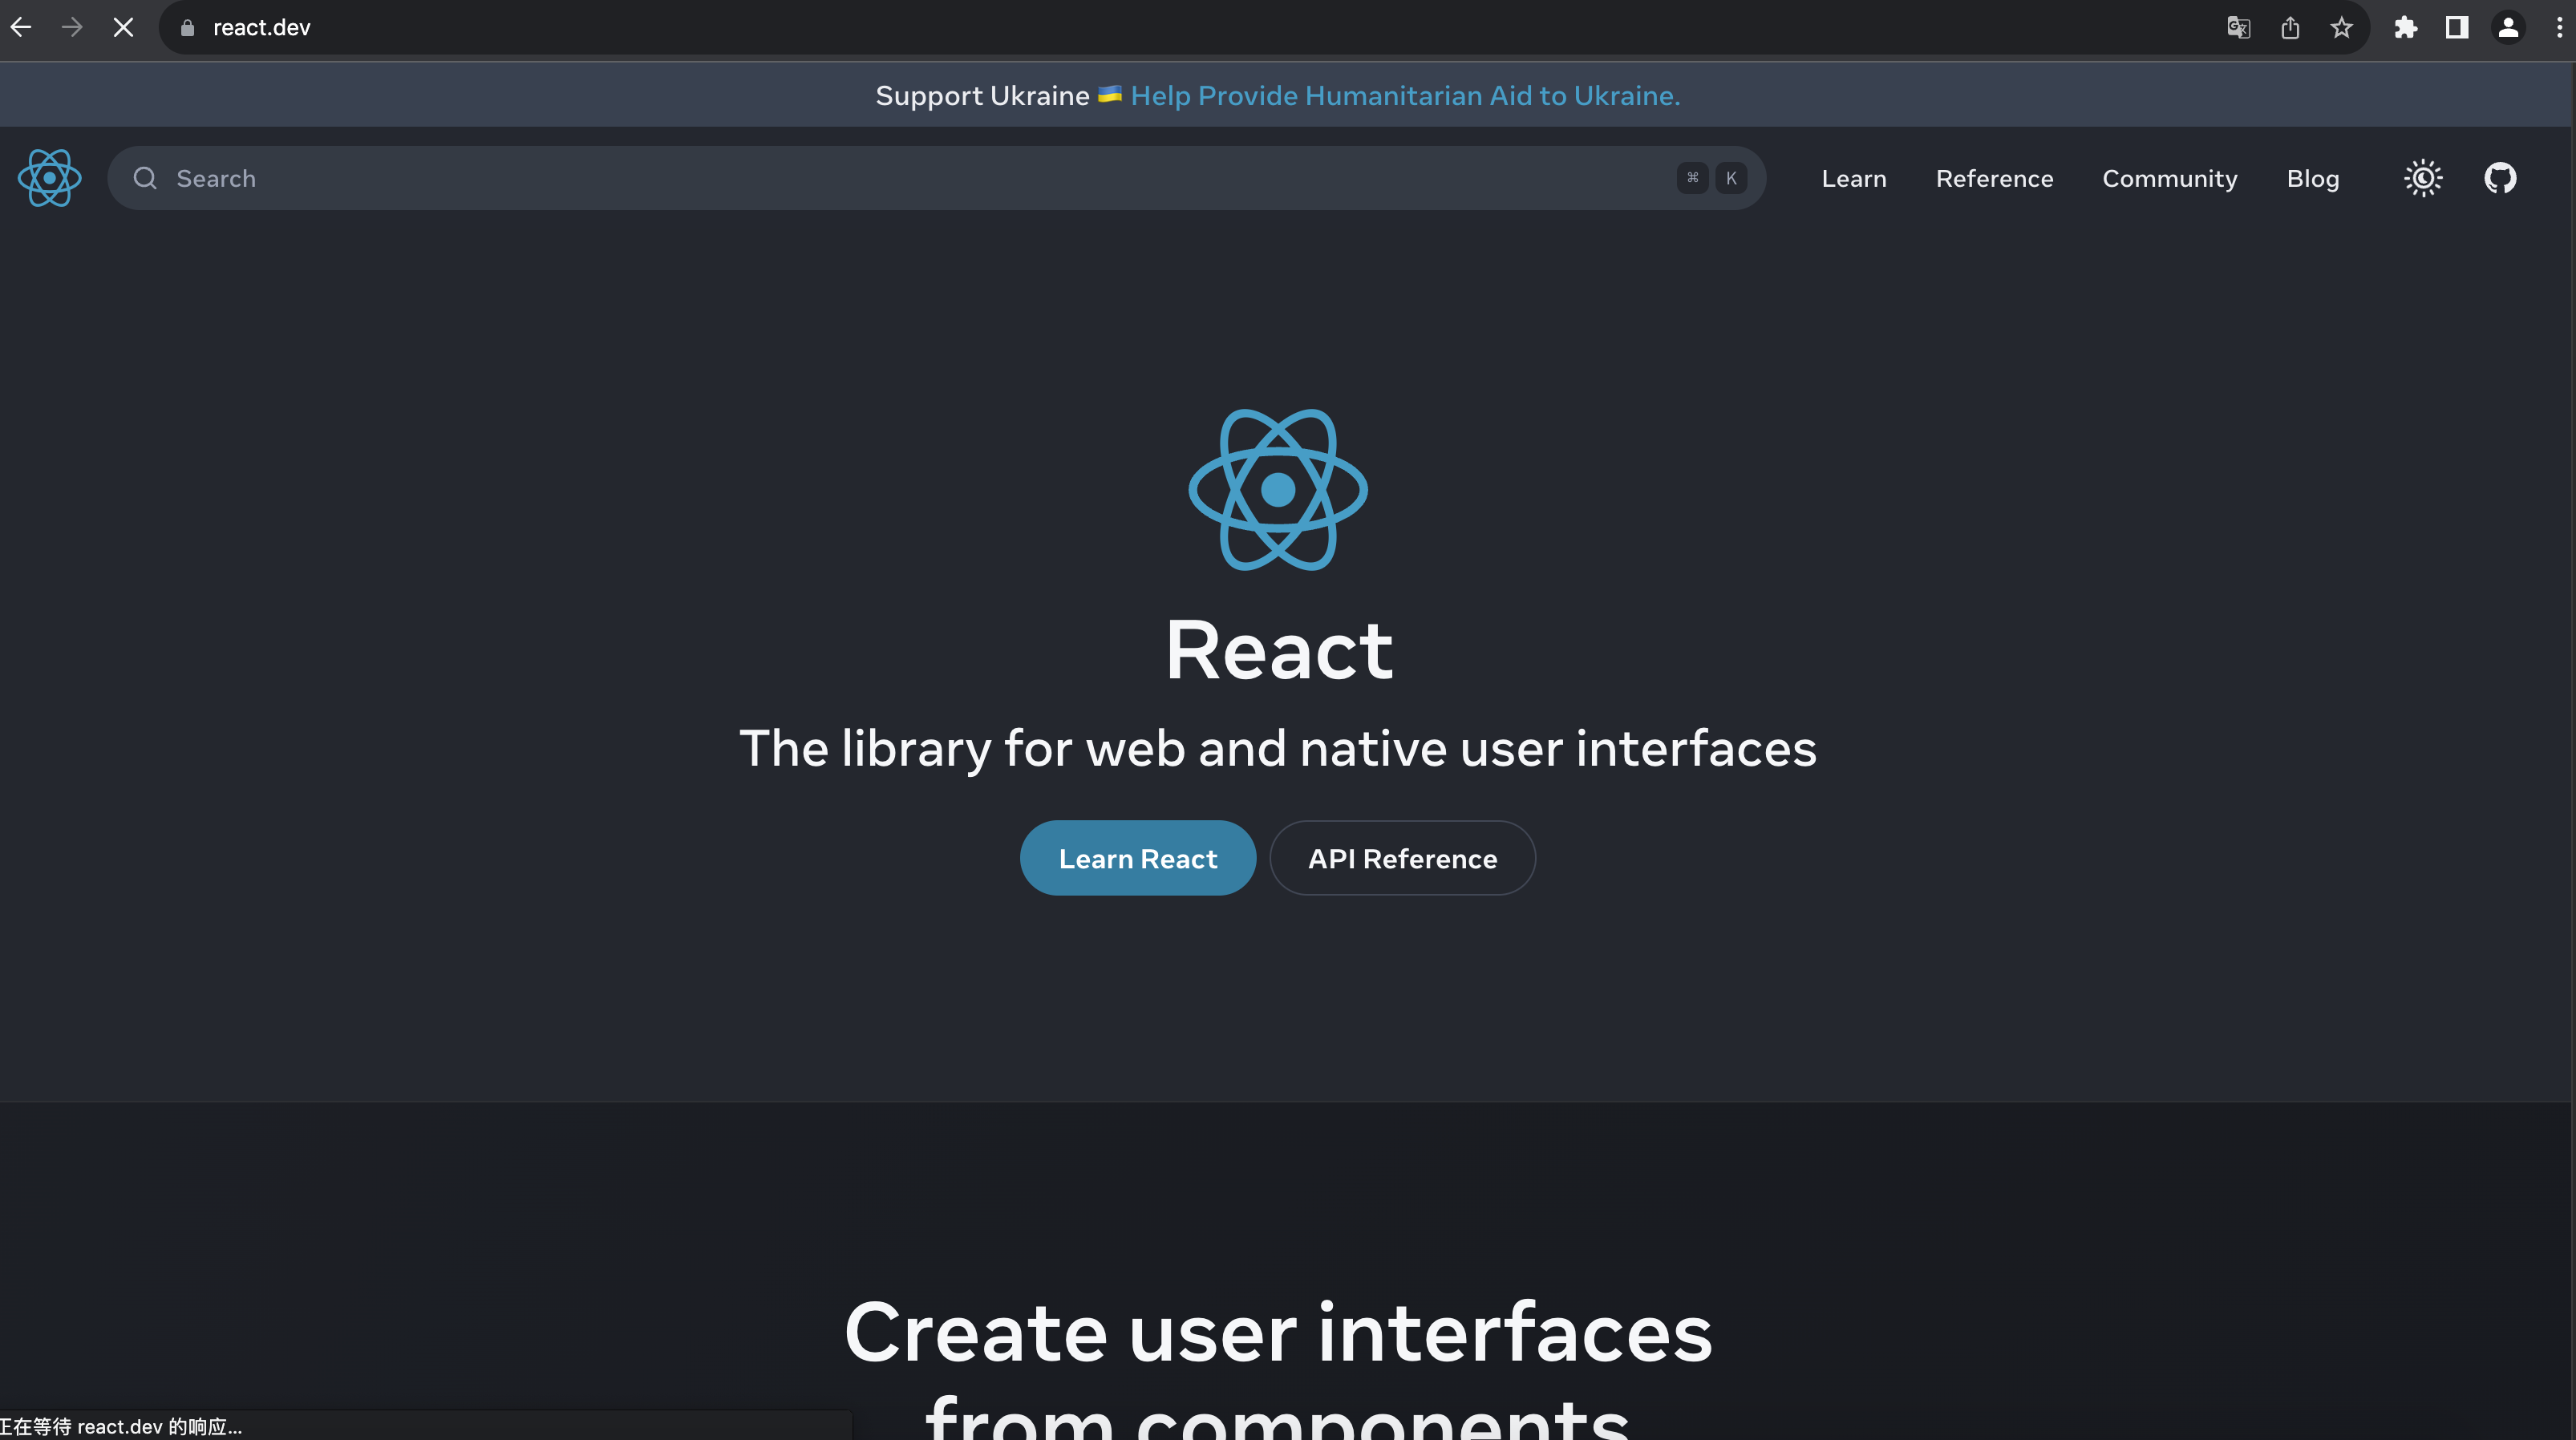Click the react.dev address bar URL

pos(261,28)
